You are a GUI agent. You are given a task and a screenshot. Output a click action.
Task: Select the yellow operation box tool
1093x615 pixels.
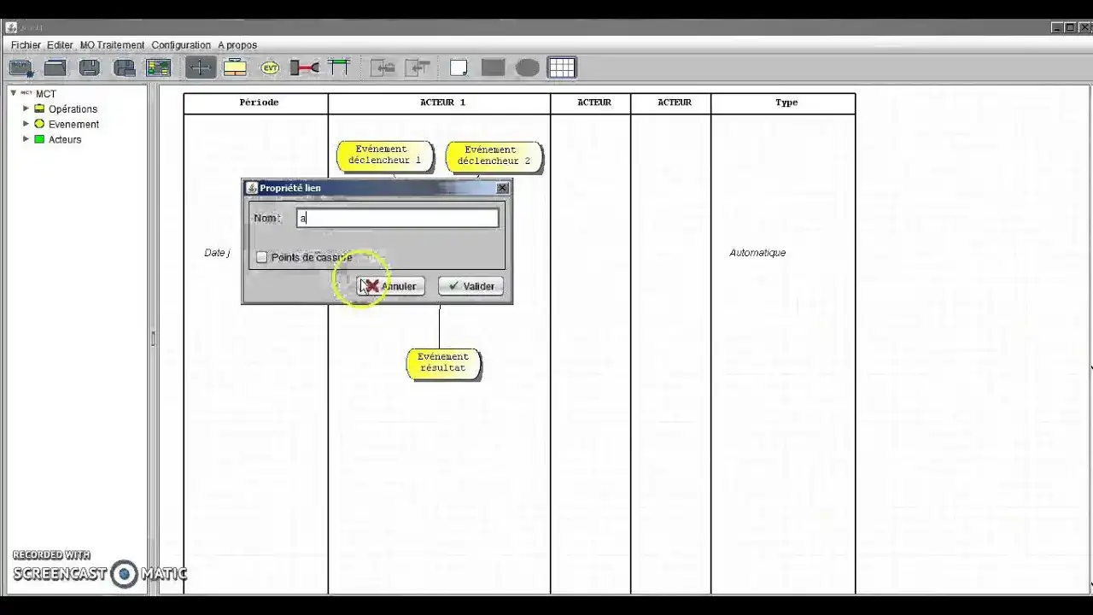tap(235, 67)
